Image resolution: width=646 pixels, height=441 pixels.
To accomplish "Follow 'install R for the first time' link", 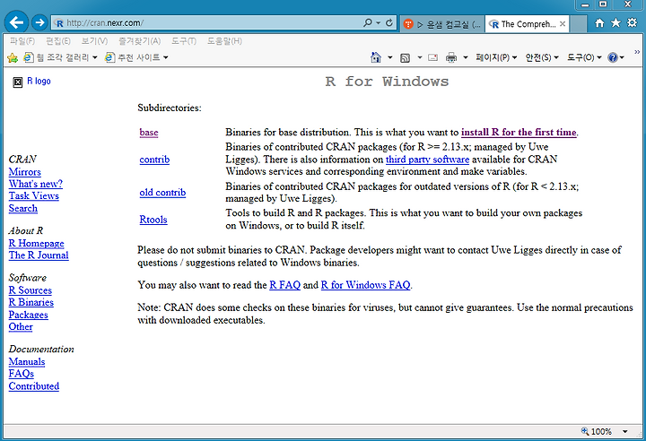I will pyautogui.click(x=519, y=132).
